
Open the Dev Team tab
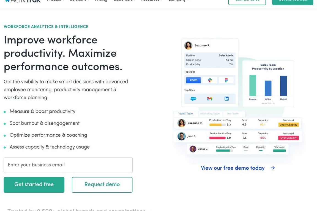[233, 114]
